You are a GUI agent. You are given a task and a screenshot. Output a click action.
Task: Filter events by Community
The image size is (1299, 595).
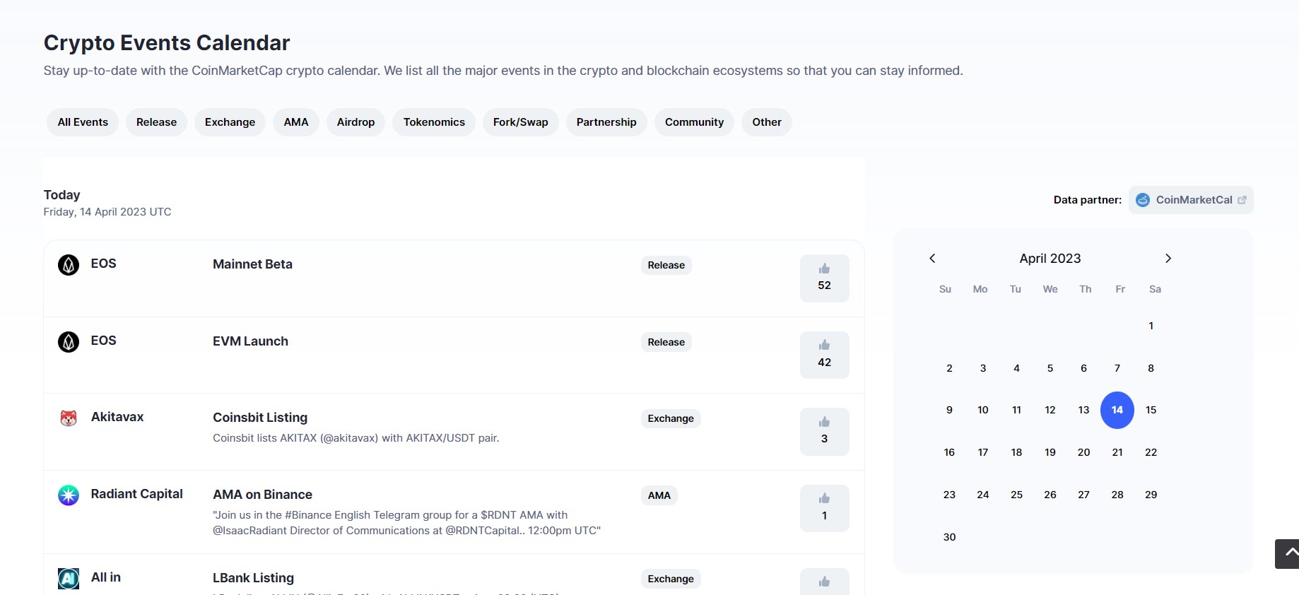tap(694, 122)
